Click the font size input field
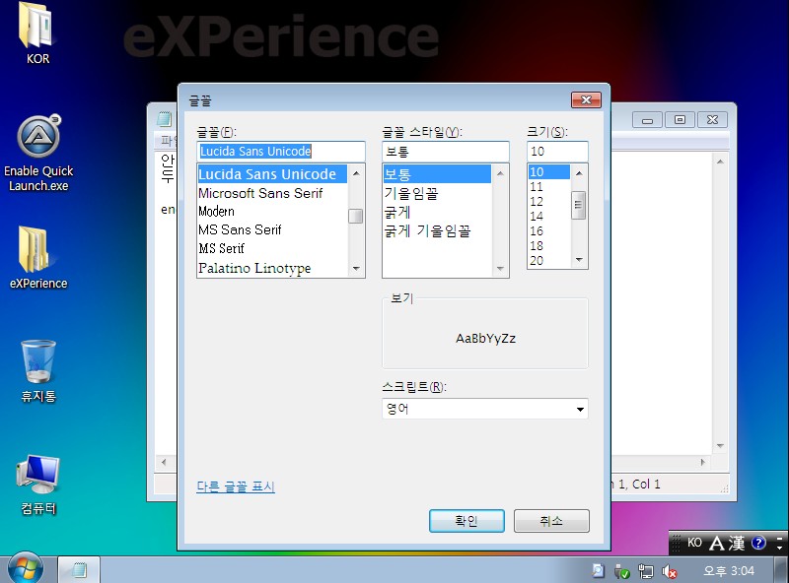 click(x=557, y=152)
